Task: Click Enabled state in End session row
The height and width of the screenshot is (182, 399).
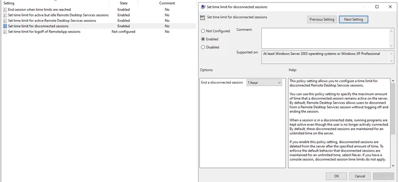Action: pyautogui.click(x=123, y=9)
